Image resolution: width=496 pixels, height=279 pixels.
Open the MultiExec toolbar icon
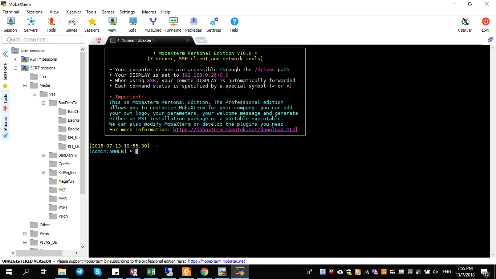click(153, 25)
